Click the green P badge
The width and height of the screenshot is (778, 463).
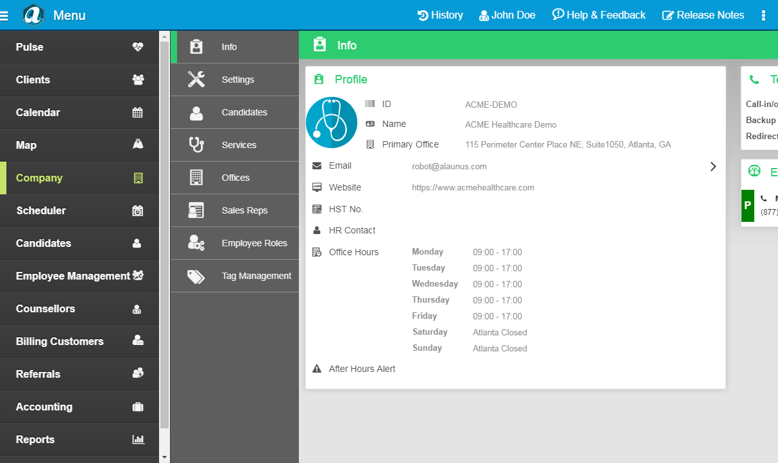coord(747,206)
